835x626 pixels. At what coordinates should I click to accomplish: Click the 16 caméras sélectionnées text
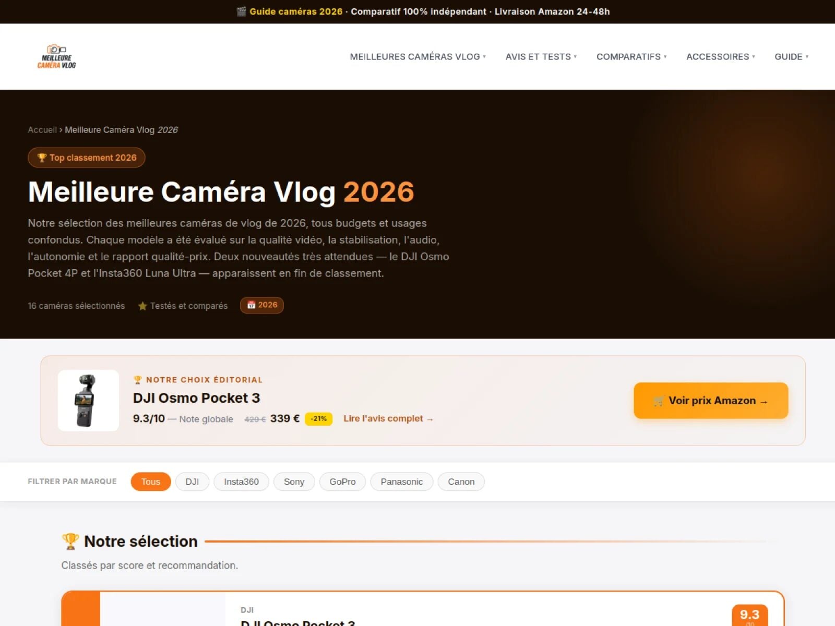click(76, 306)
